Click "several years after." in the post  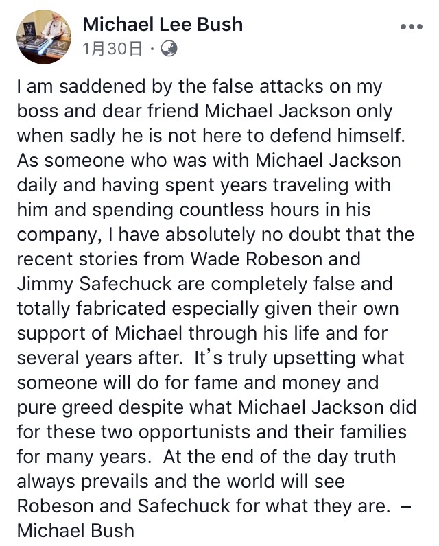[x=99, y=358]
